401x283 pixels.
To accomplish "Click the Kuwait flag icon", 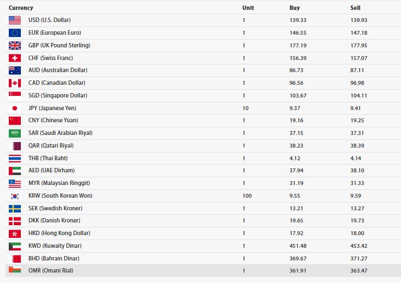I will point(15,246).
